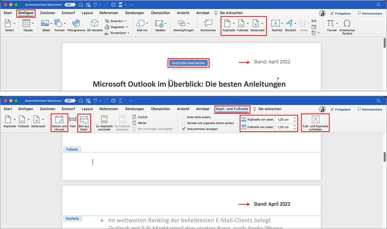Click the Formel pi icon in top window
Viewport: 387px width, 229px height.
[x=330, y=23]
